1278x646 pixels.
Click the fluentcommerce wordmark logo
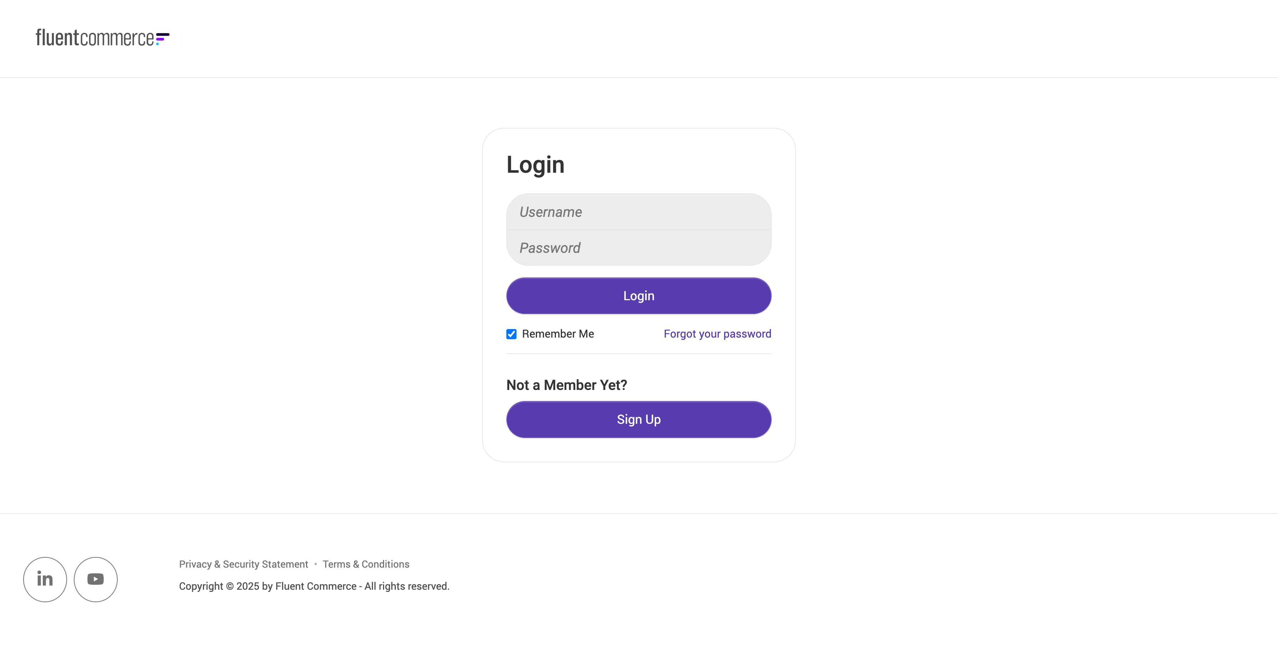pyautogui.click(x=94, y=38)
